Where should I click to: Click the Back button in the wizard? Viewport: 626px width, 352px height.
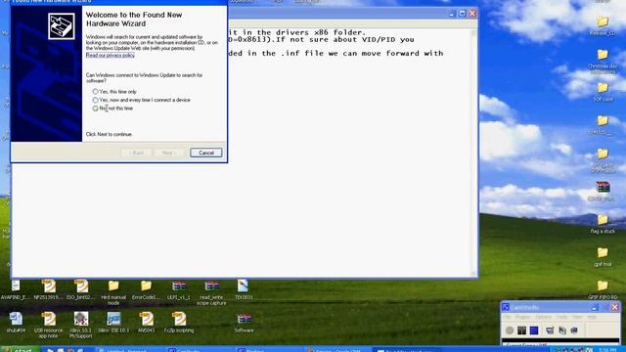pos(137,153)
